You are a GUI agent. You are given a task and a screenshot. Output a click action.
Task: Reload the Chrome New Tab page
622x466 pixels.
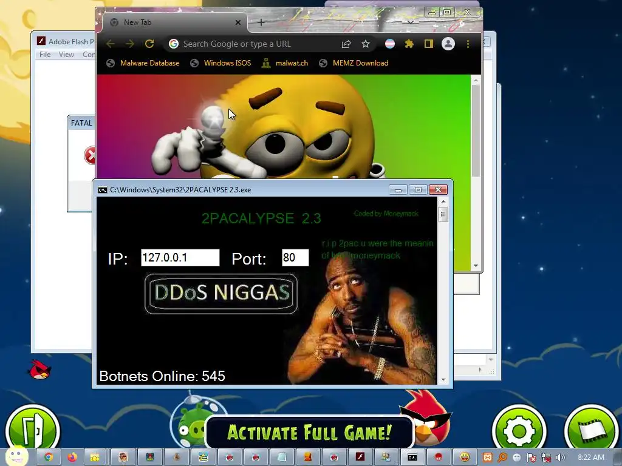point(149,44)
